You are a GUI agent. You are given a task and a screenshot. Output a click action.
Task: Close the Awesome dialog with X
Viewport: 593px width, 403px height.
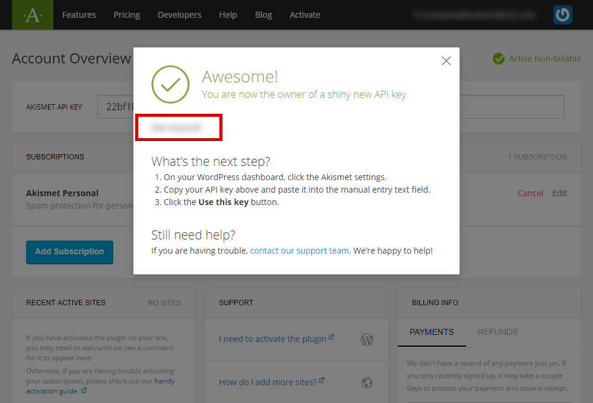pos(446,61)
